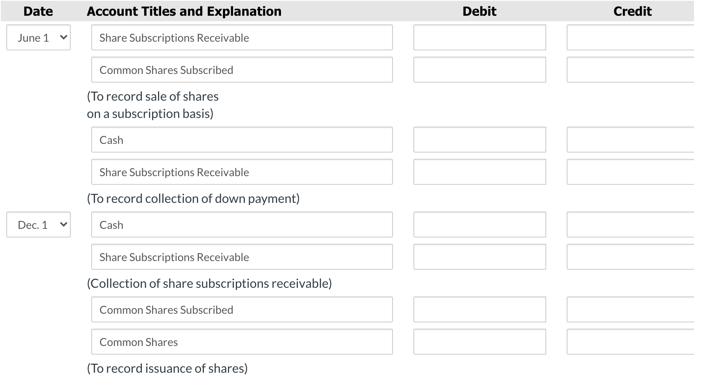
Task: Select the first Cash account title field
Action: 242,140
